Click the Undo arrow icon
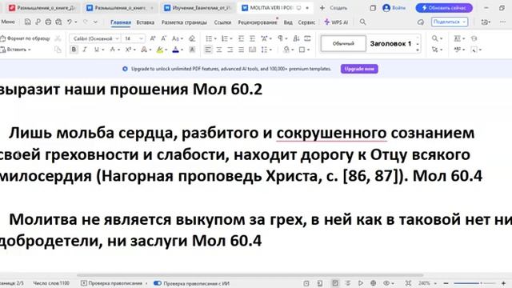Screen dimensions: 512x288 click(x=70, y=22)
